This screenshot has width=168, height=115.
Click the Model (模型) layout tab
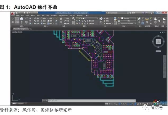(x=14, y=104)
